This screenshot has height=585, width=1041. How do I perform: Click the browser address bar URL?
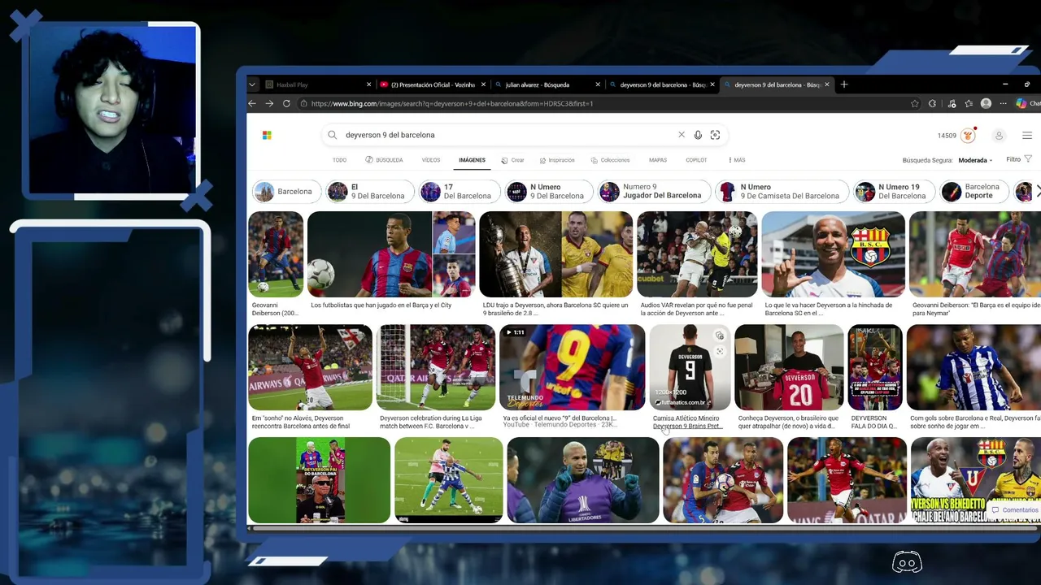pyautogui.click(x=452, y=103)
